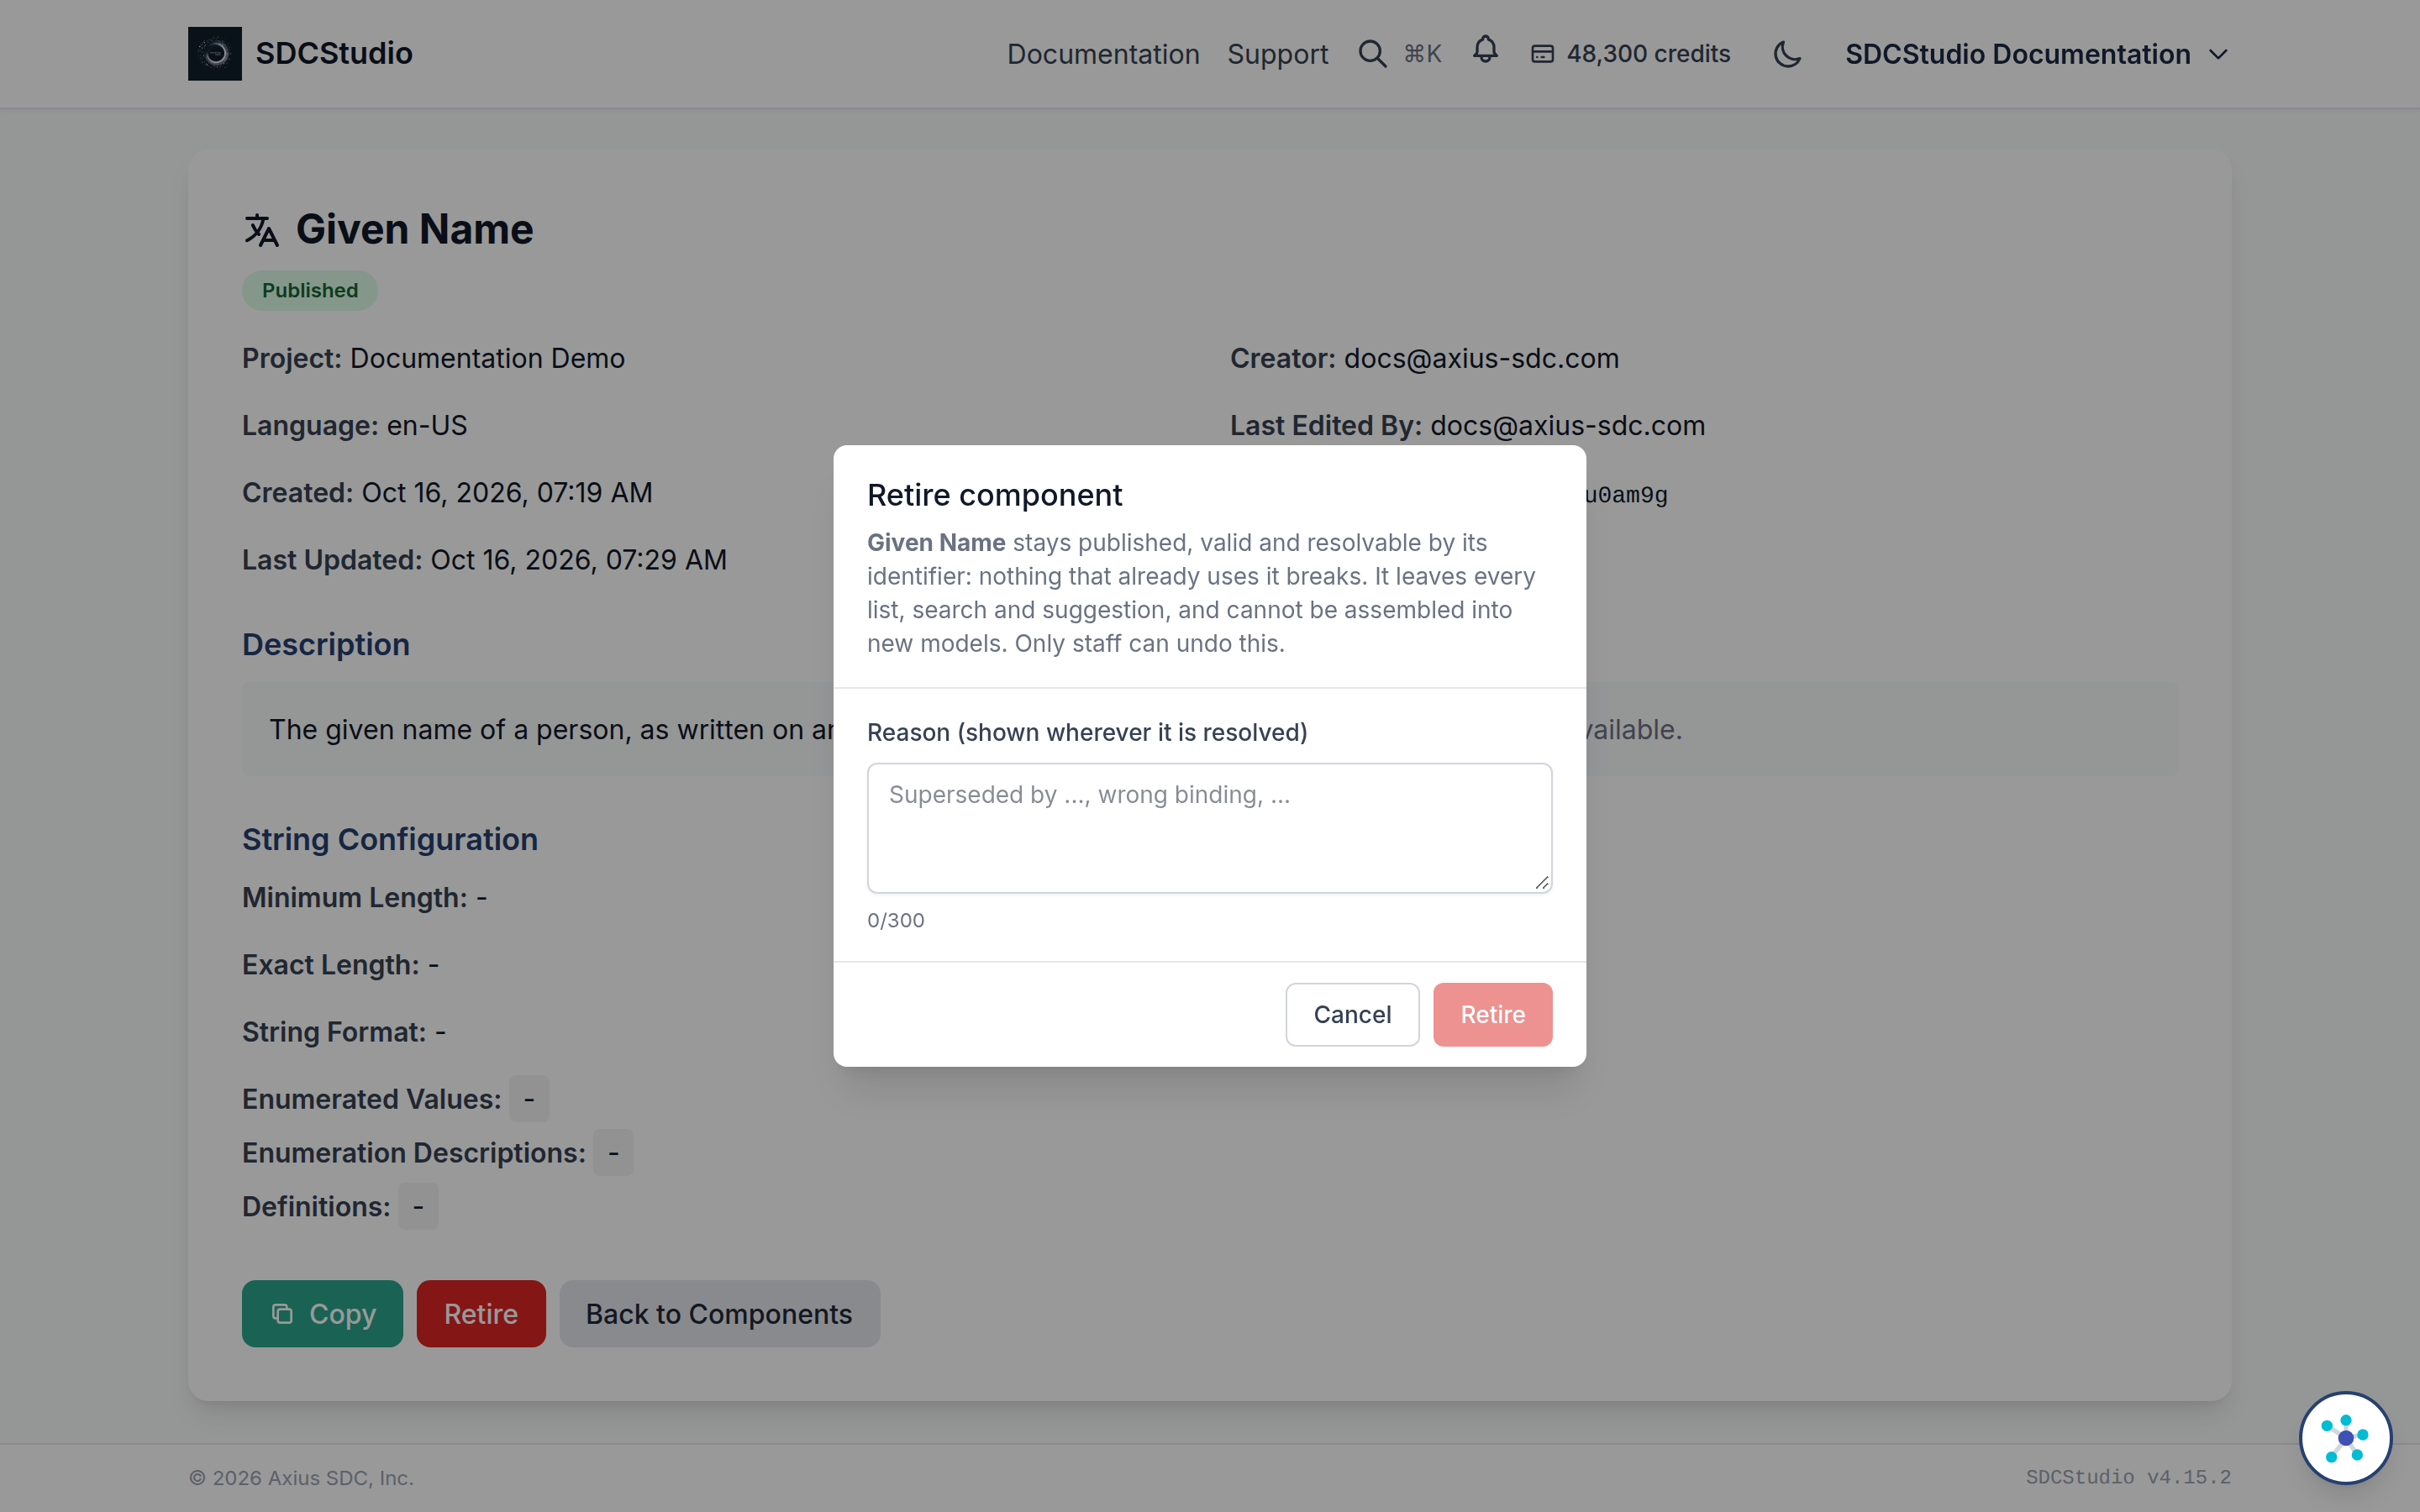
Task: Click the Last Edited By email
Action: [x=1567, y=425]
